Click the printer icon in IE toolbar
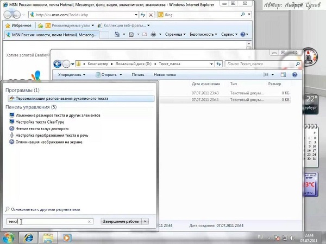Image resolution: width=326 pixels, height=244 pixels. 153,34
